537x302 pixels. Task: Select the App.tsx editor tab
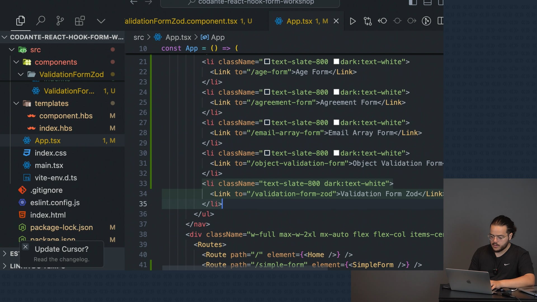pyautogui.click(x=299, y=21)
